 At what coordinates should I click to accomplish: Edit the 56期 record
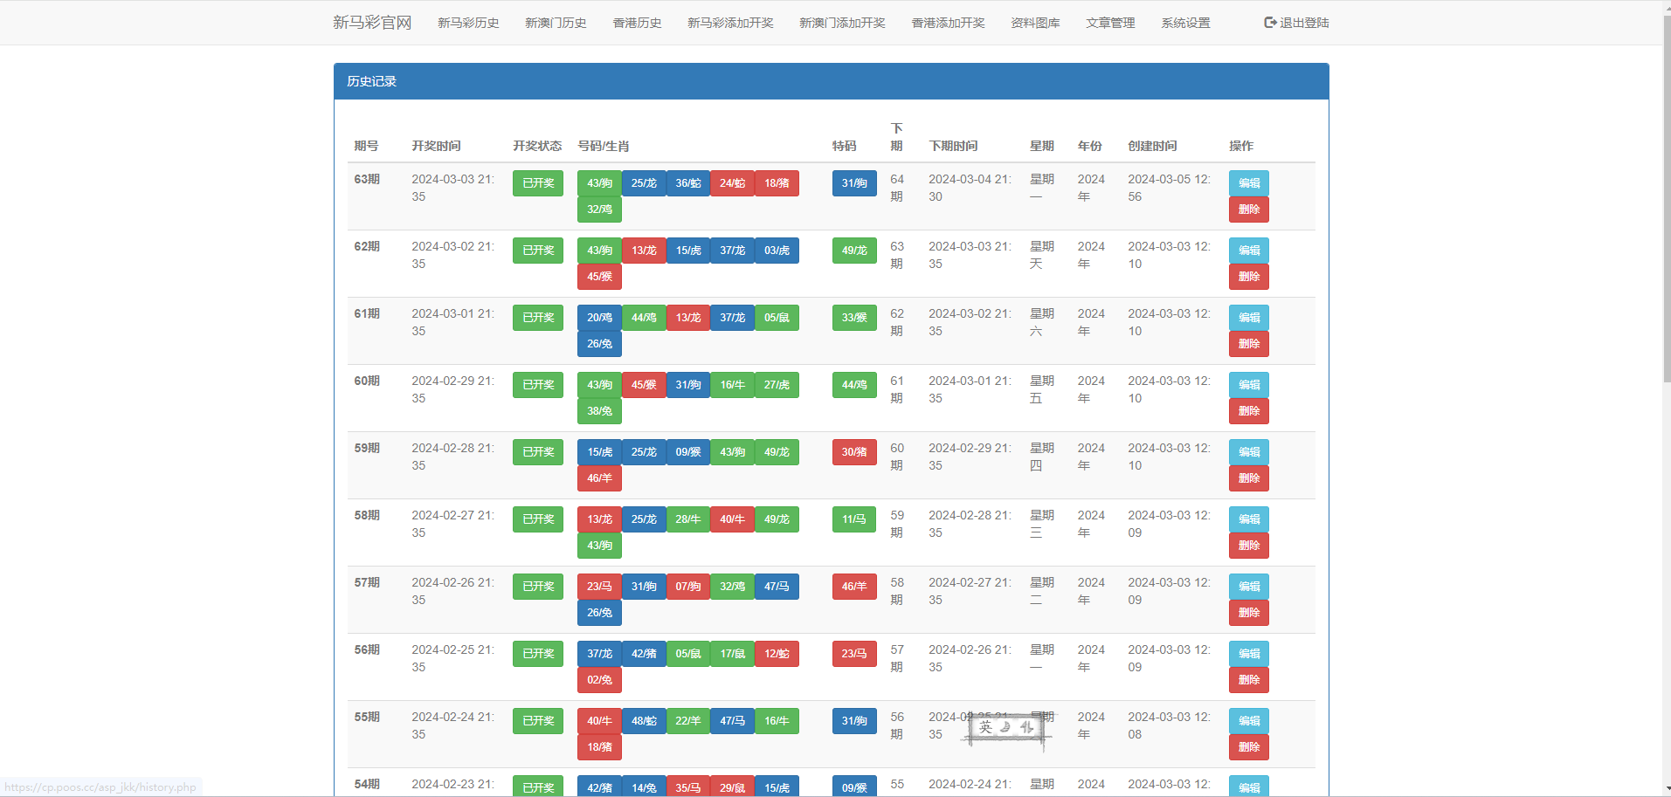tap(1248, 654)
